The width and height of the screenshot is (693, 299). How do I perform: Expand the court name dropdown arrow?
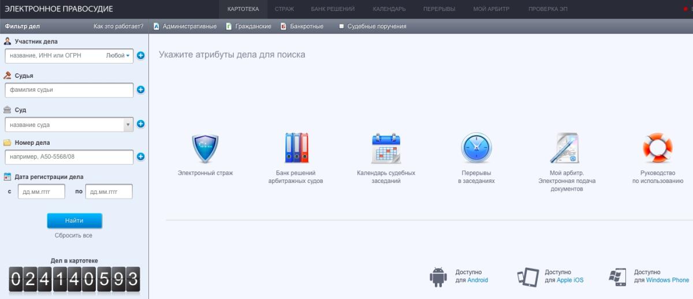coord(128,125)
